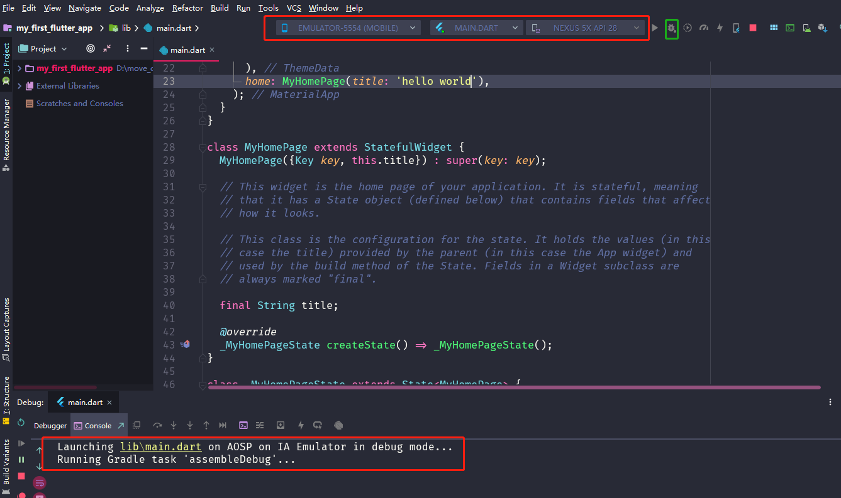This screenshot has width=841, height=498.
Task: Click the locate target icon in Project panel
Action: (91, 48)
